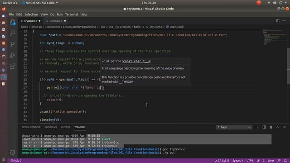Go to line via Ln 27, Col 39
290x163 pixels.
[x=222, y=161]
